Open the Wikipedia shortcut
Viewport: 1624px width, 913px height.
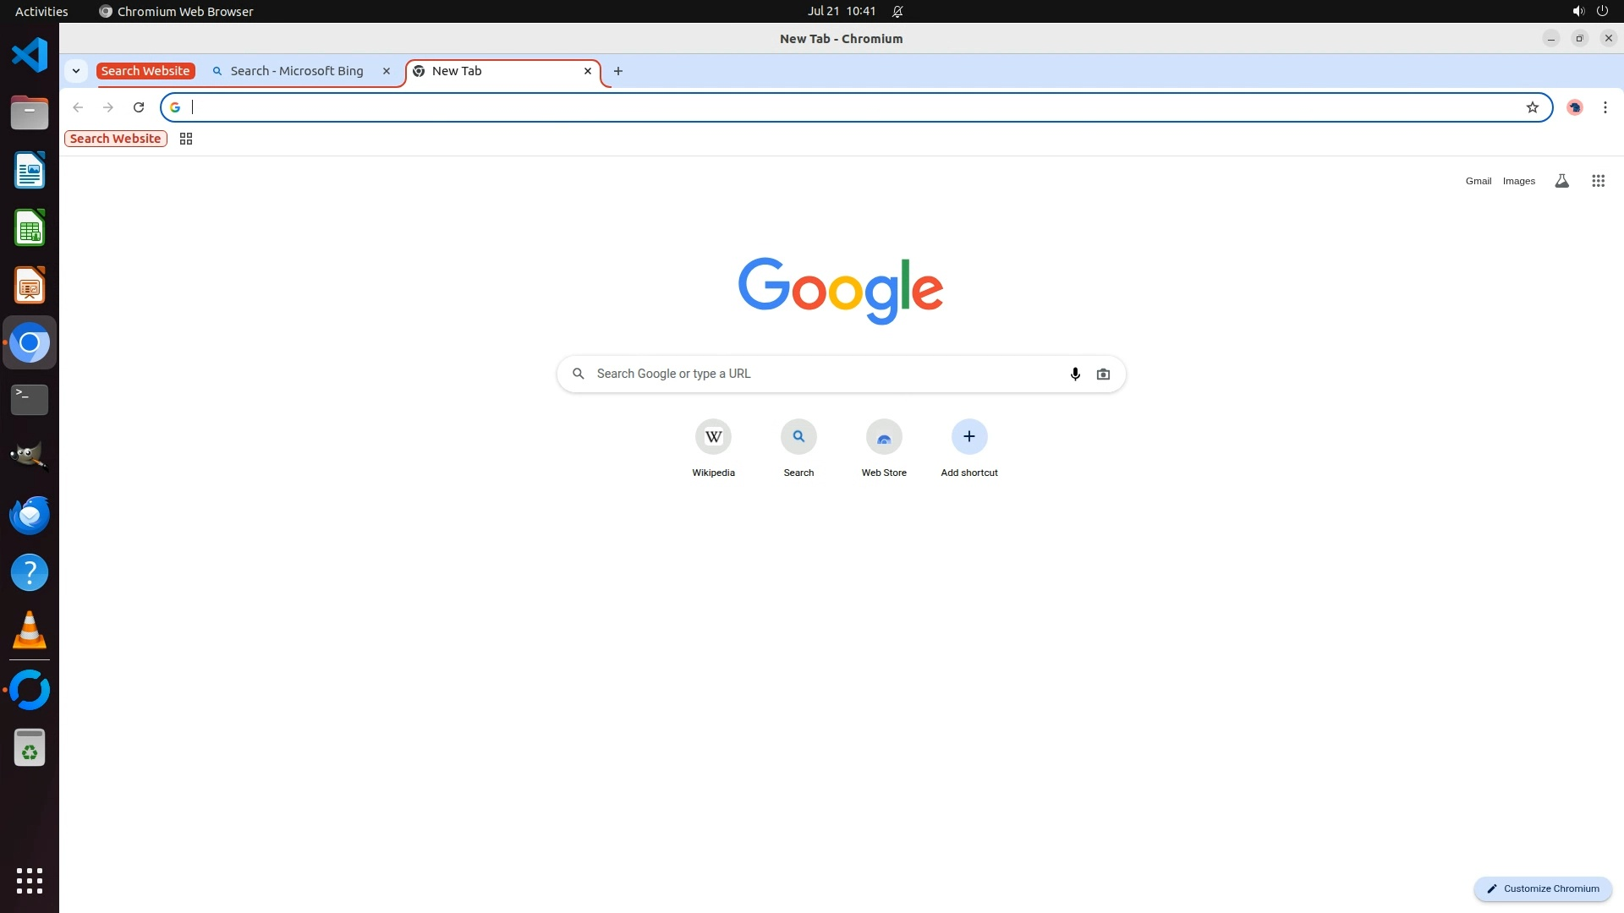click(713, 437)
